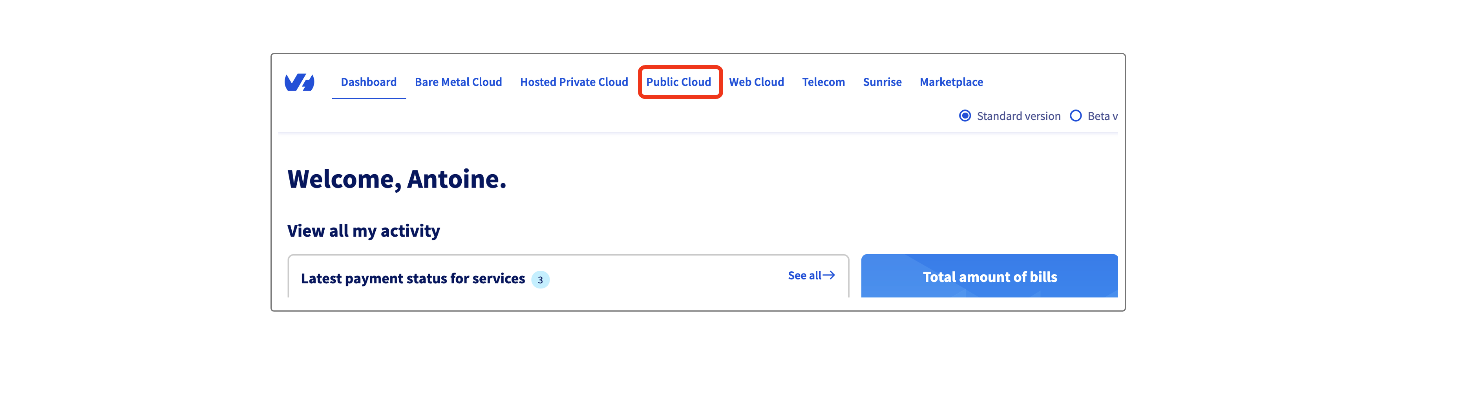1473x394 pixels.
Task: Enable the Beta version radio button
Action: (x=1076, y=116)
